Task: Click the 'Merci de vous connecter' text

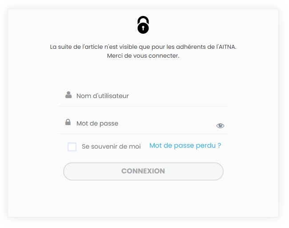Action: click(143, 56)
